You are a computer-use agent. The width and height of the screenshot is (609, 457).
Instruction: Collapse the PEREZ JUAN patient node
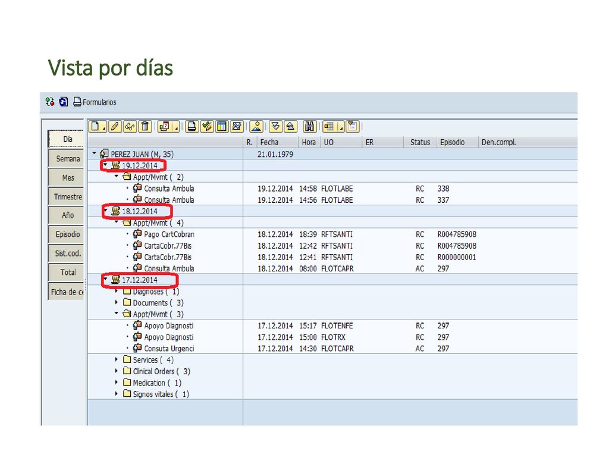coord(94,154)
